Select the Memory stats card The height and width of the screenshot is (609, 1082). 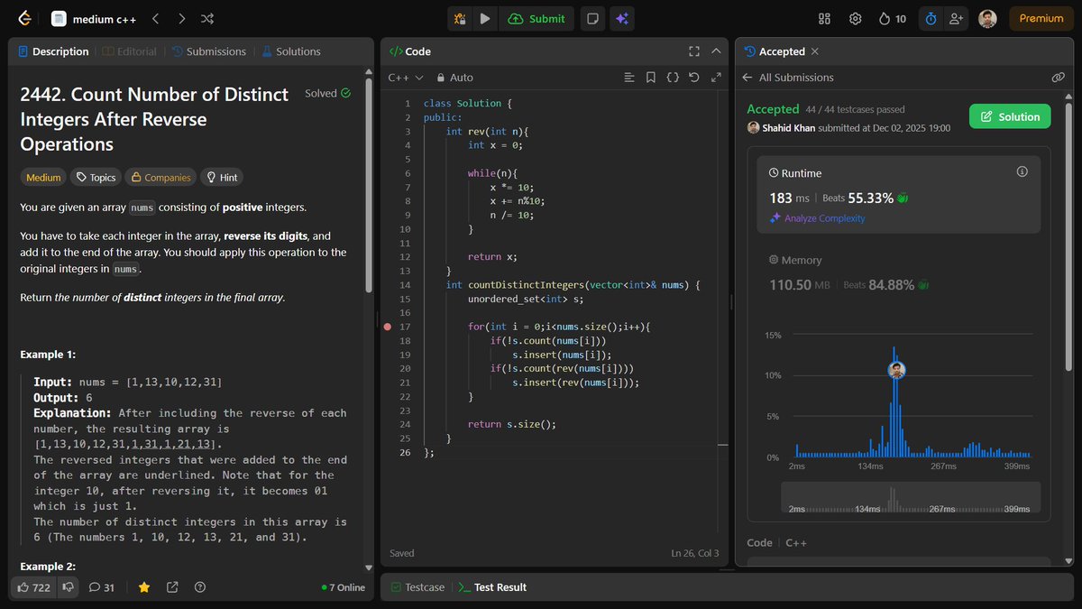coord(898,273)
